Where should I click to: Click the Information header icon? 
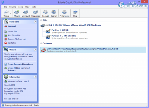[6, 77]
